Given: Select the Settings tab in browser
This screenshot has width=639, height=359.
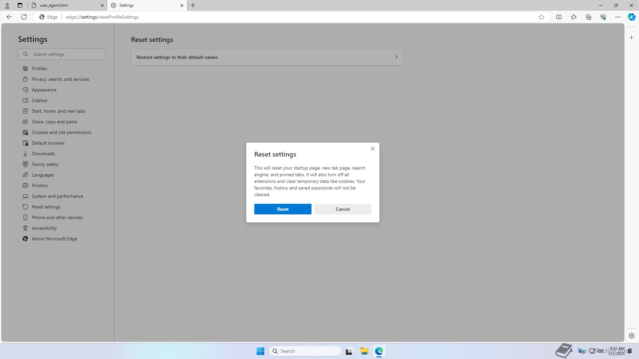Looking at the screenshot, I should click(x=147, y=5).
